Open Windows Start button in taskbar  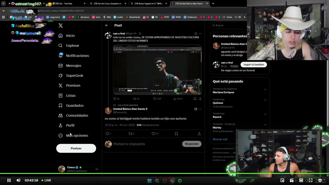(x=150, y=181)
